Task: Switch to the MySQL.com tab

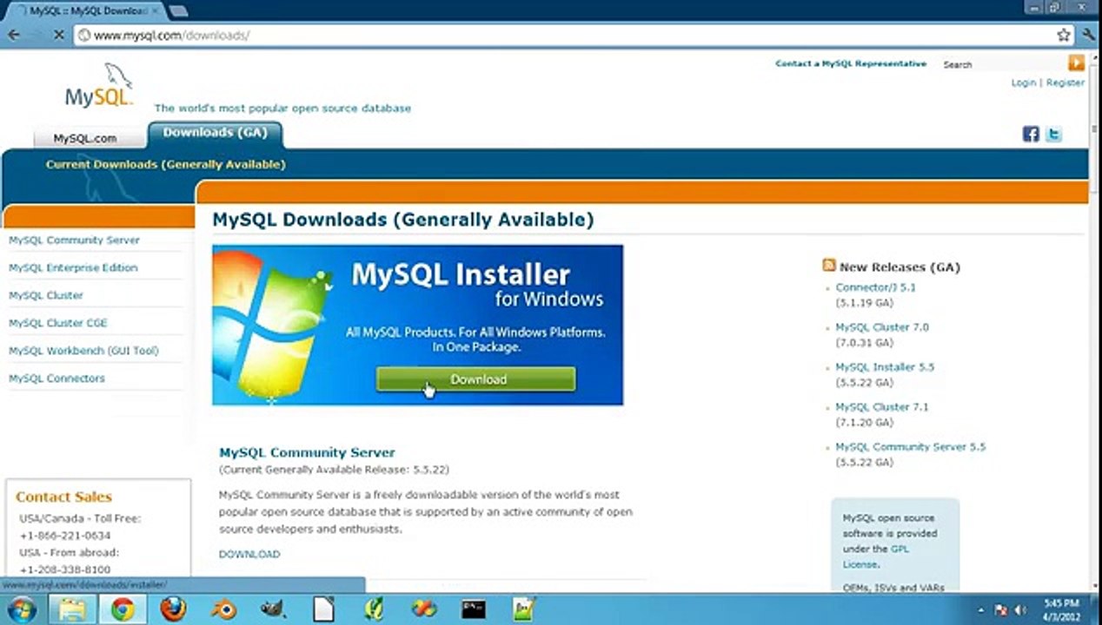Action: tap(85, 138)
